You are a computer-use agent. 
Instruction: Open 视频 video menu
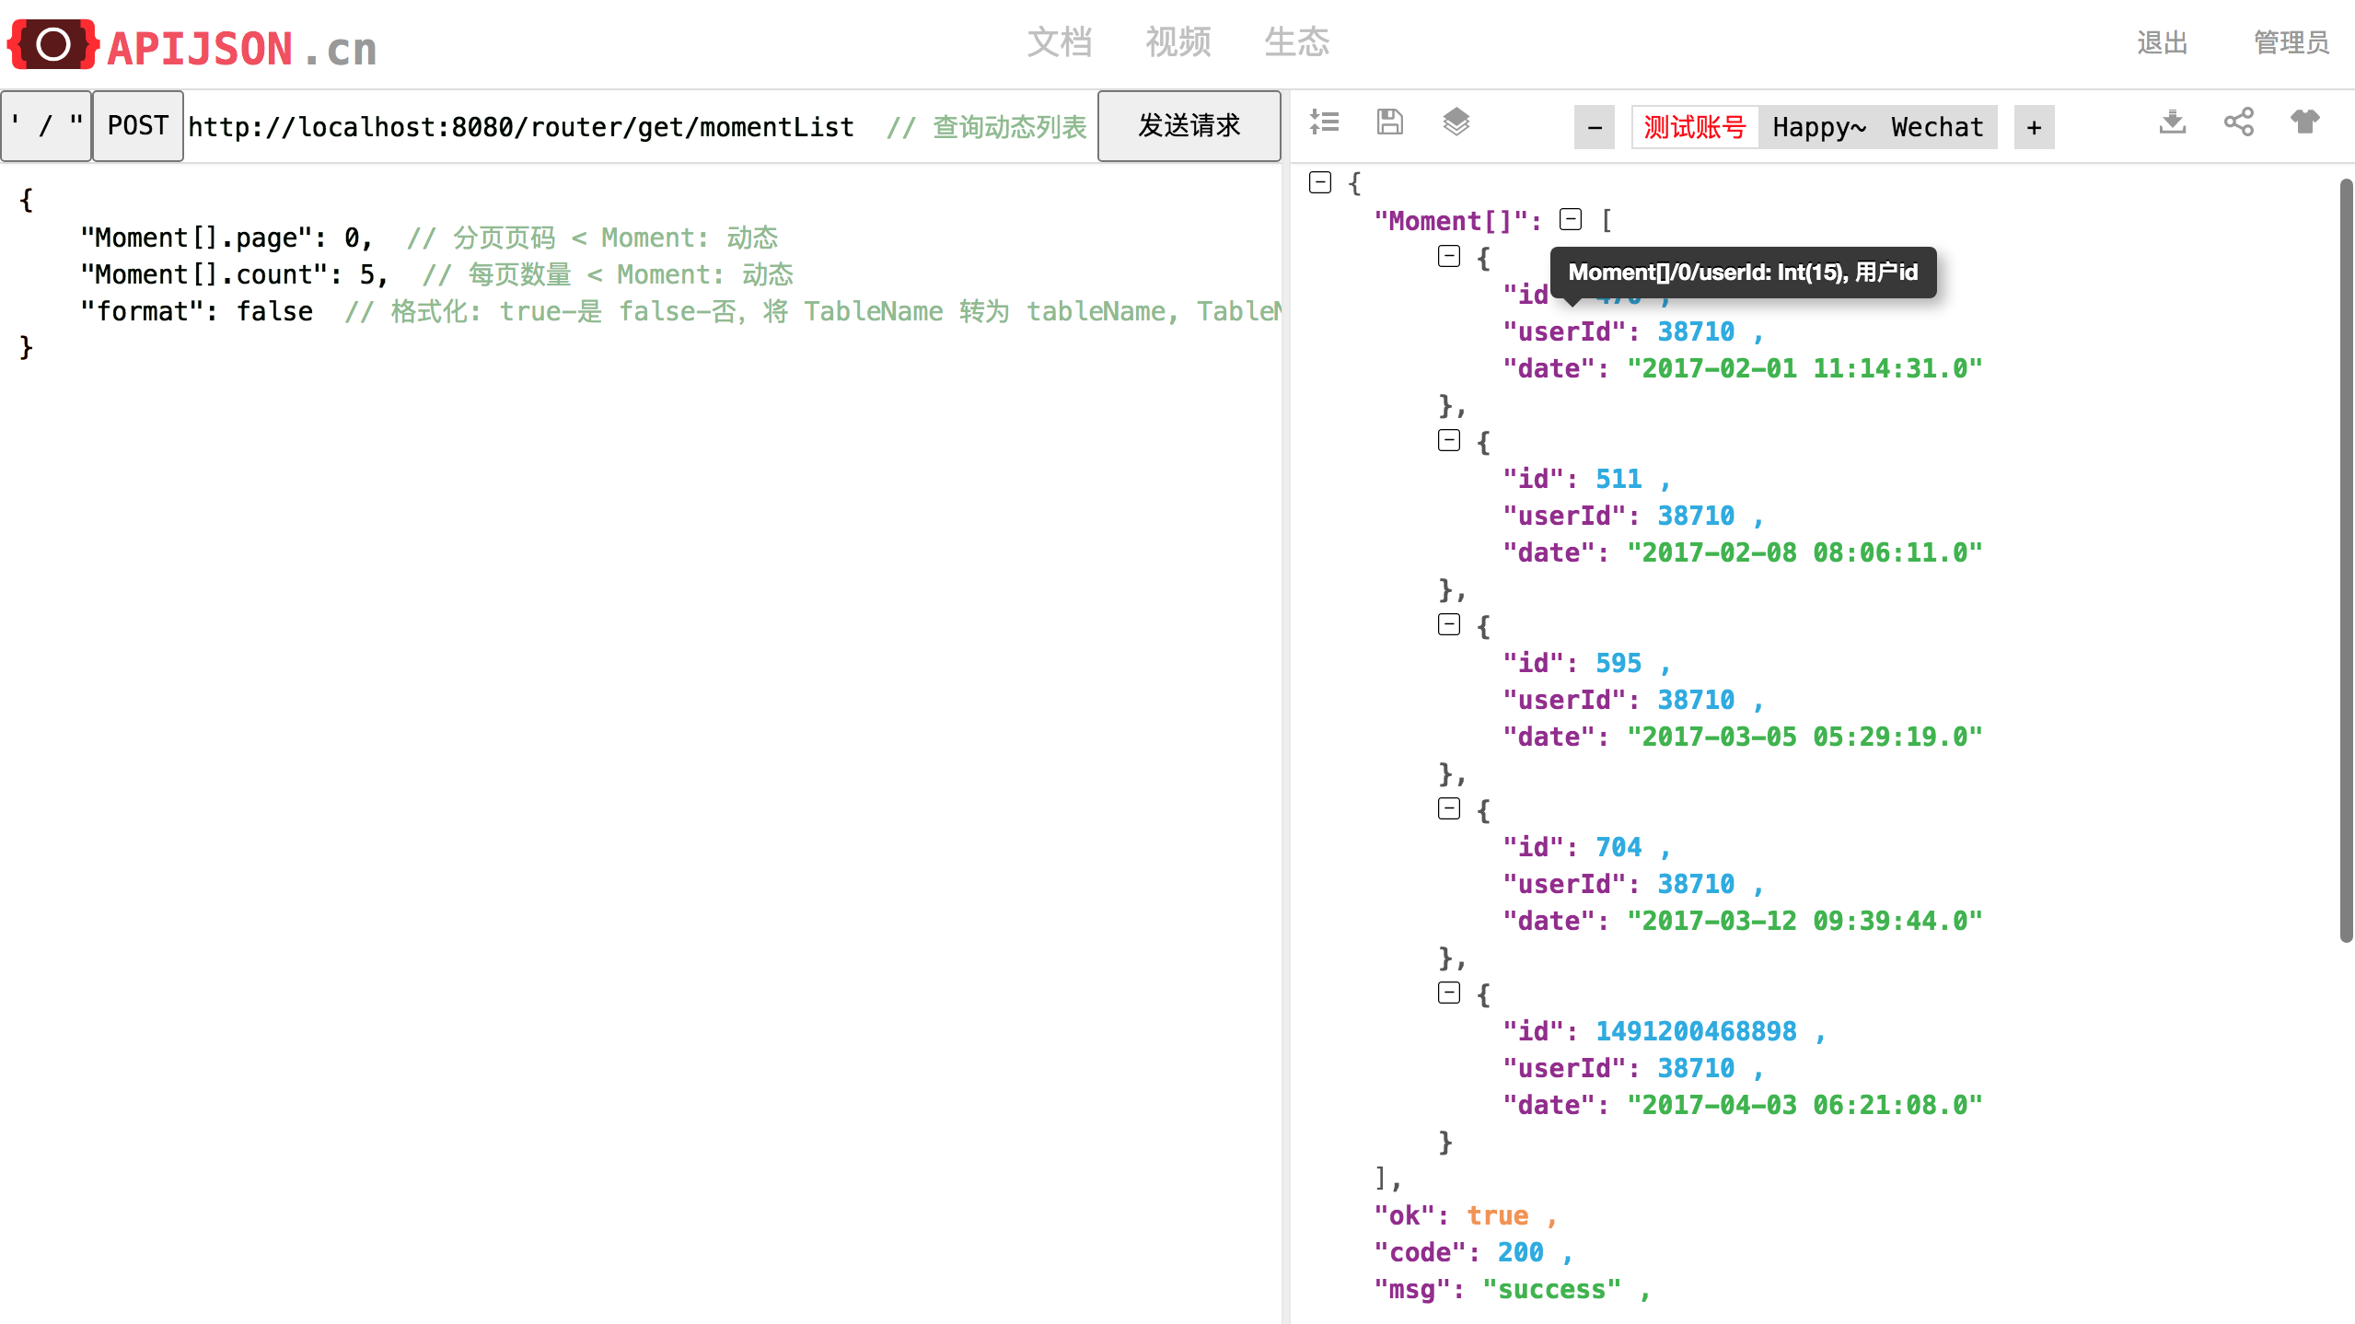coord(1178,42)
